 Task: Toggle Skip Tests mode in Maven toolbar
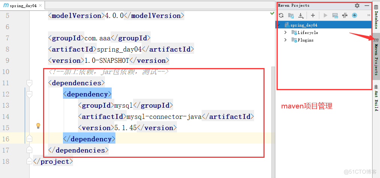click(345, 15)
